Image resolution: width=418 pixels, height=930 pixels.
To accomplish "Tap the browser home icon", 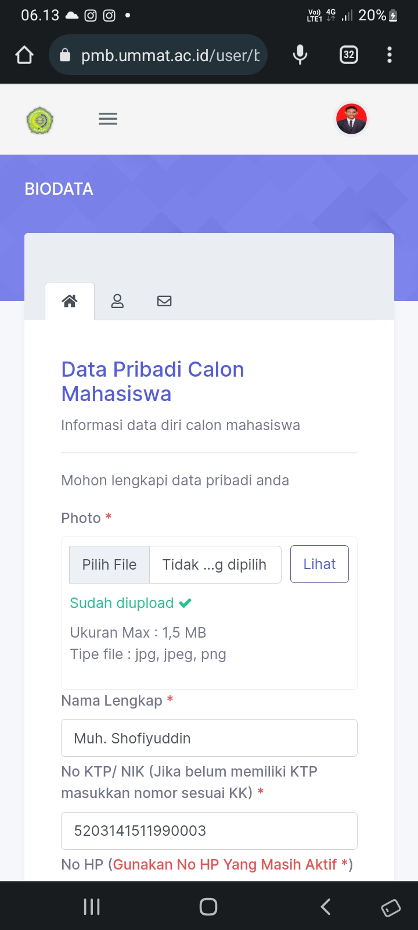I will pyautogui.click(x=24, y=55).
